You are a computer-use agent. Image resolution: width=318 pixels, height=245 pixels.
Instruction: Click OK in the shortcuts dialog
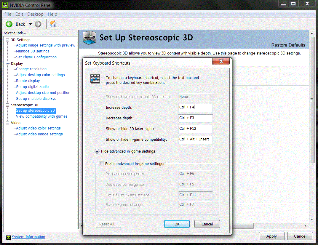tap(177, 224)
